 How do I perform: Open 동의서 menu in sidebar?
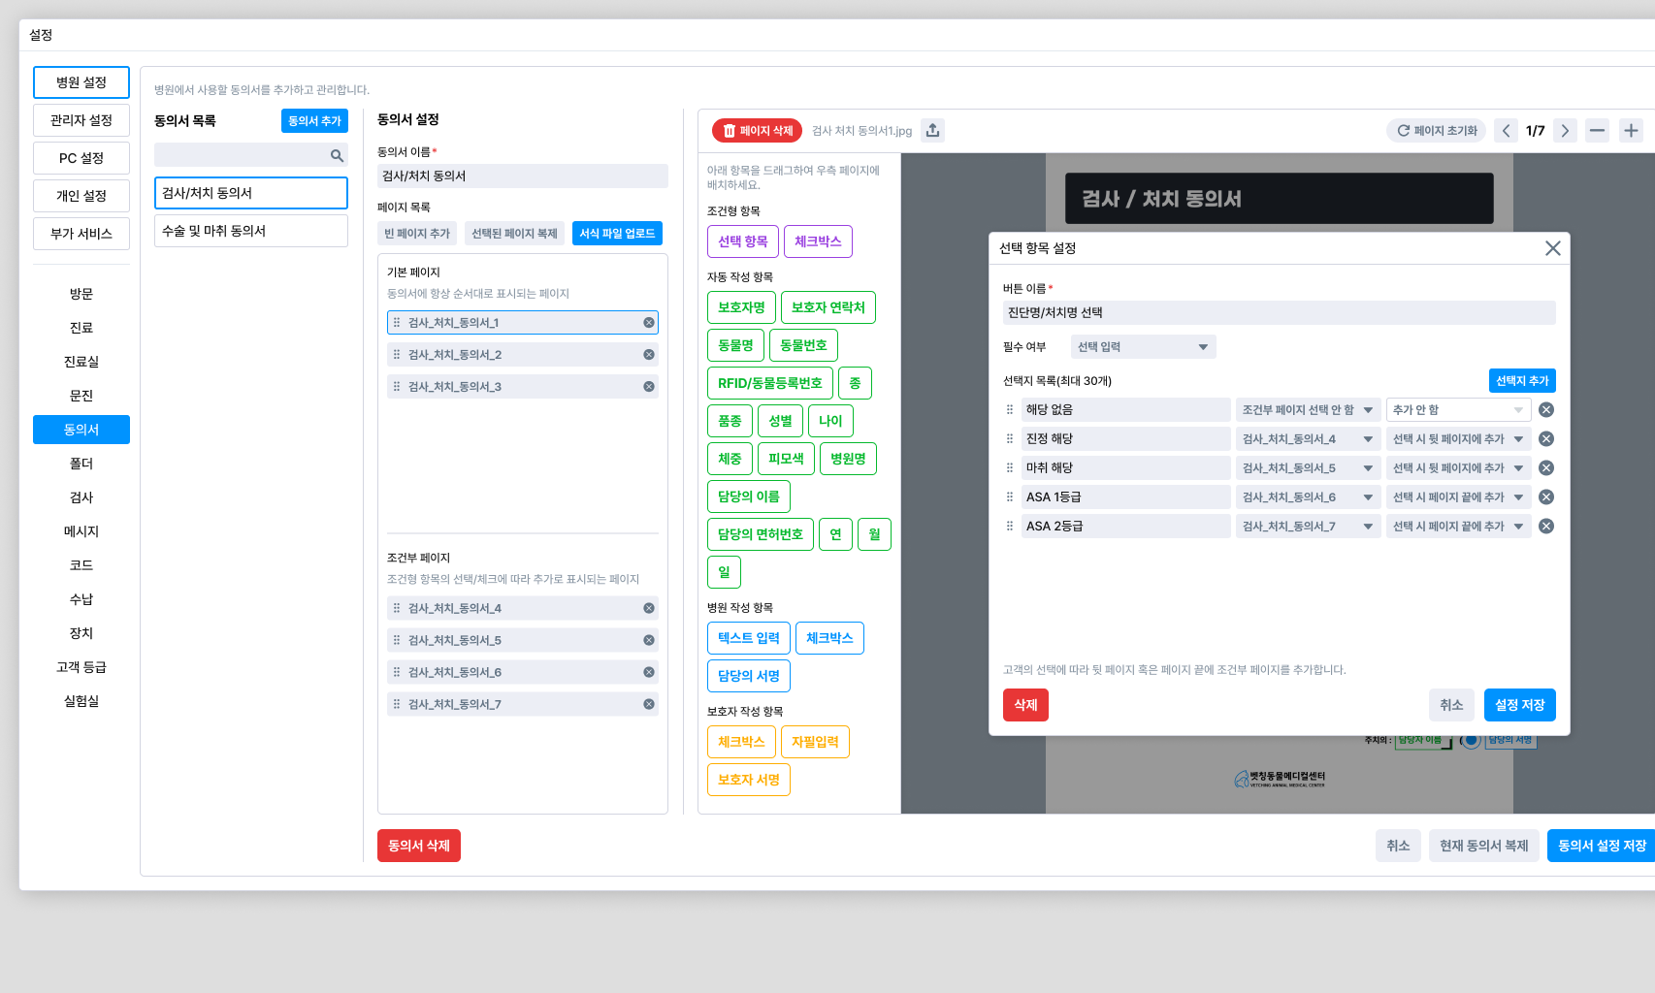click(x=81, y=430)
